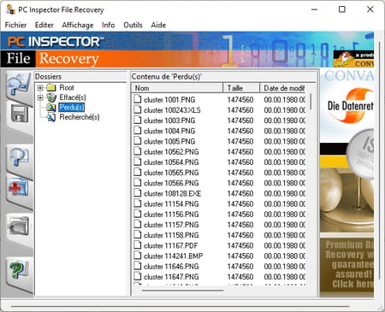
Task: Click file icon of cluster 1001.PNG
Action: [x=138, y=99]
